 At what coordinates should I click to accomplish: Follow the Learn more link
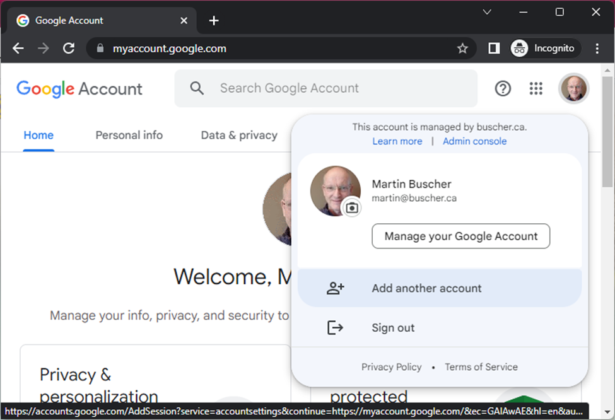(397, 141)
